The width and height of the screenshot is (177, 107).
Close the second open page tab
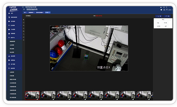point(34,13)
